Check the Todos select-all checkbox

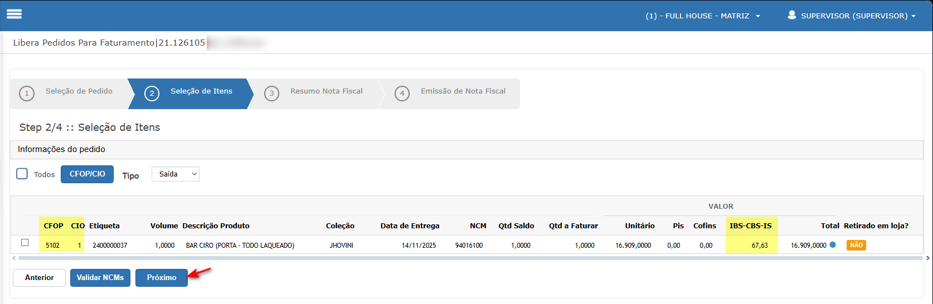(x=22, y=174)
